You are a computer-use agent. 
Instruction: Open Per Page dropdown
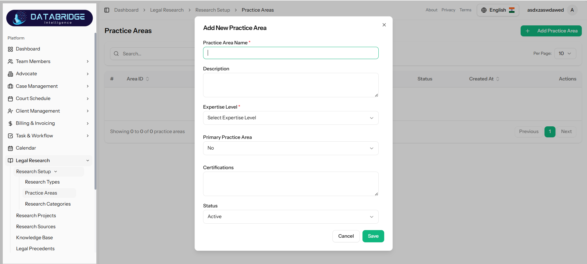pos(565,54)
